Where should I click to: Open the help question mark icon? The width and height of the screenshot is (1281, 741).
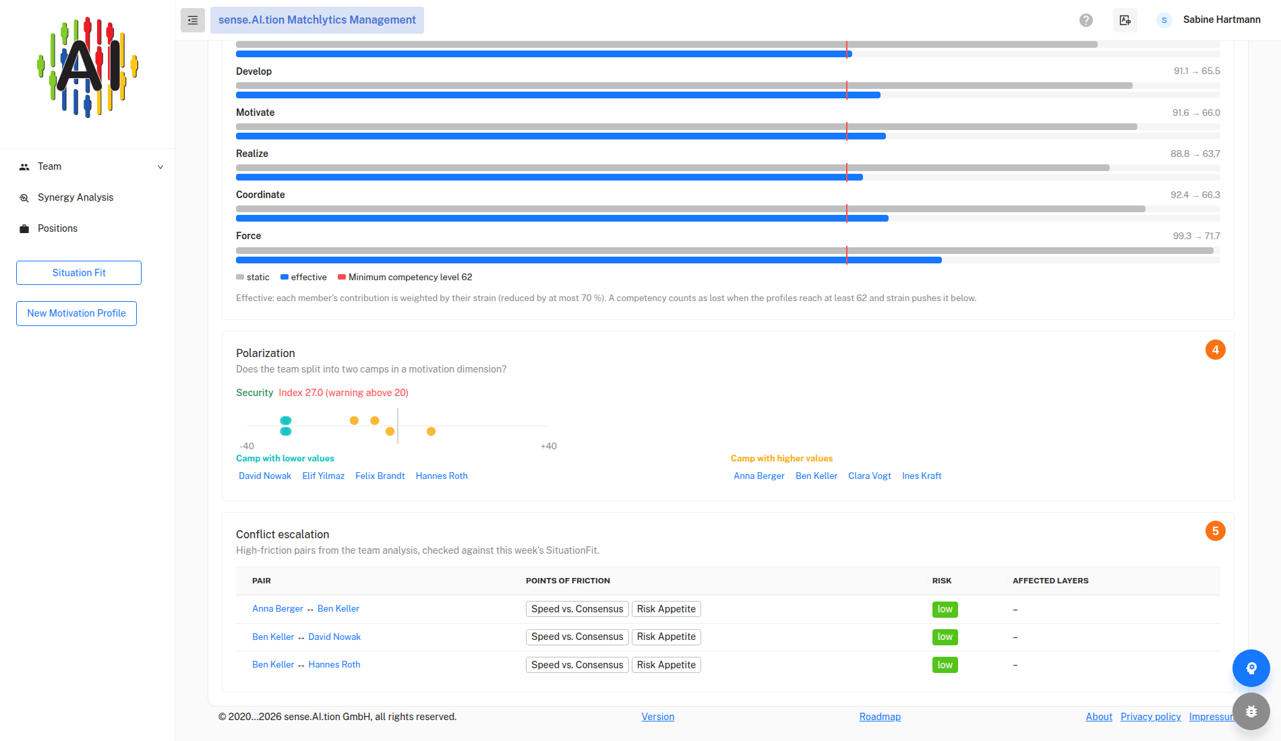pos(1086,20)
